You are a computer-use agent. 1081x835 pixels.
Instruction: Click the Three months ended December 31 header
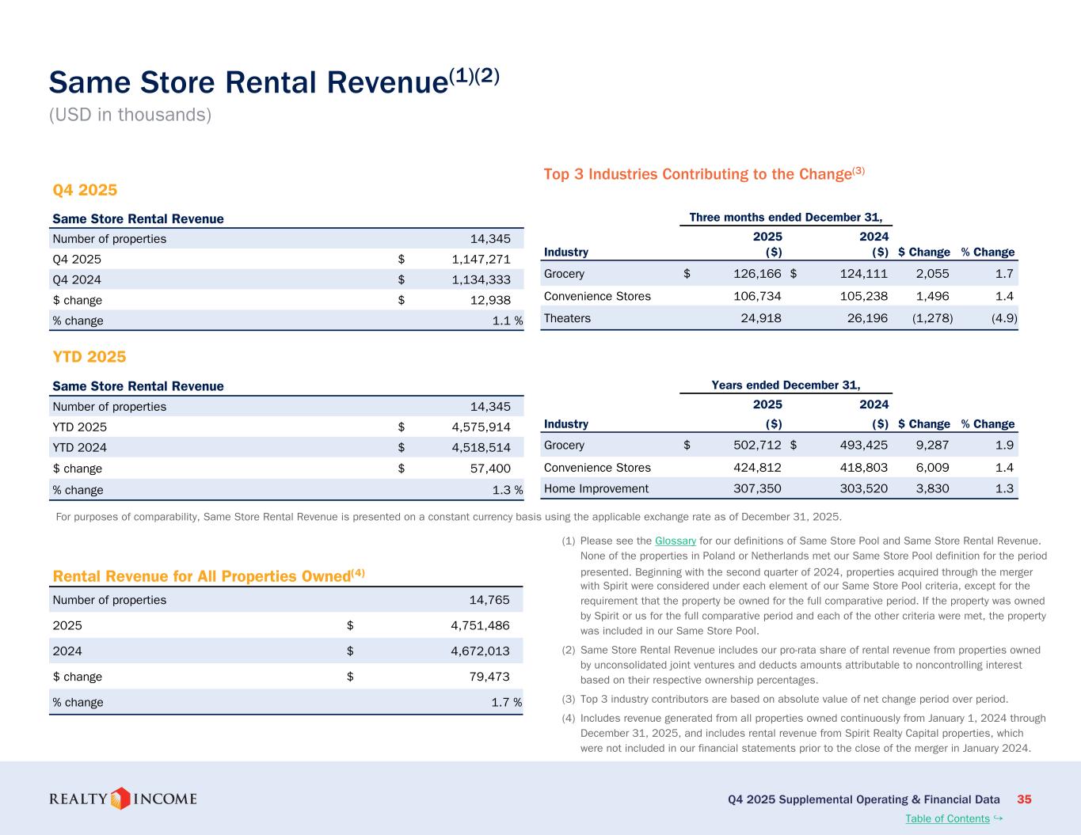click(x=785, y=218)
